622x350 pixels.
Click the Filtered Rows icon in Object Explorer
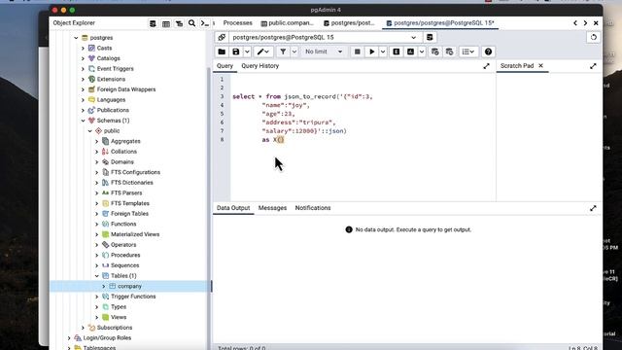tap(179, 23)
